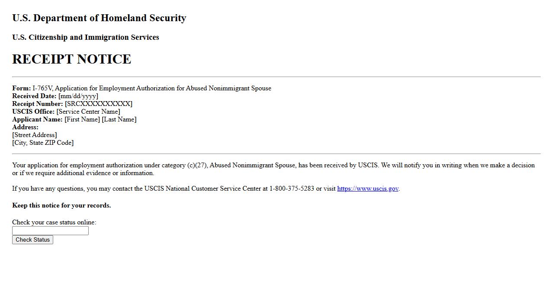553x281 pixels.
Task: Focus the case status input field
Action: click(50, 231)
